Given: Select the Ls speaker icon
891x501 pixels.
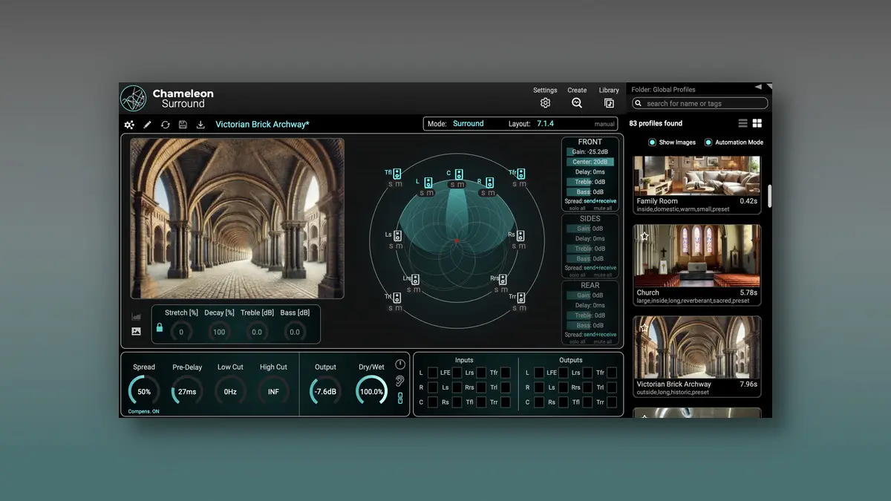Looking at the screenshot, I should (397, 235).
